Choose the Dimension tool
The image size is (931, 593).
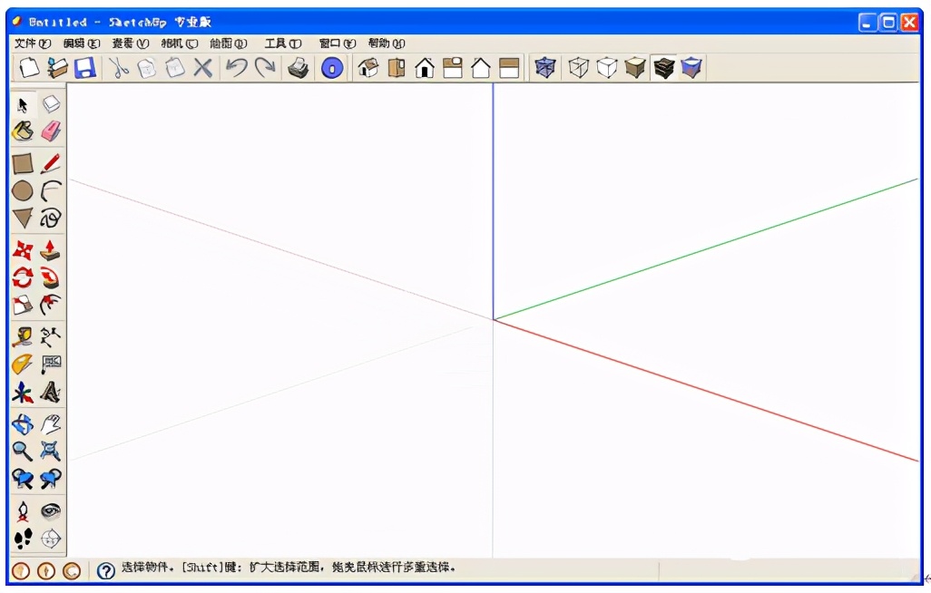51,336
